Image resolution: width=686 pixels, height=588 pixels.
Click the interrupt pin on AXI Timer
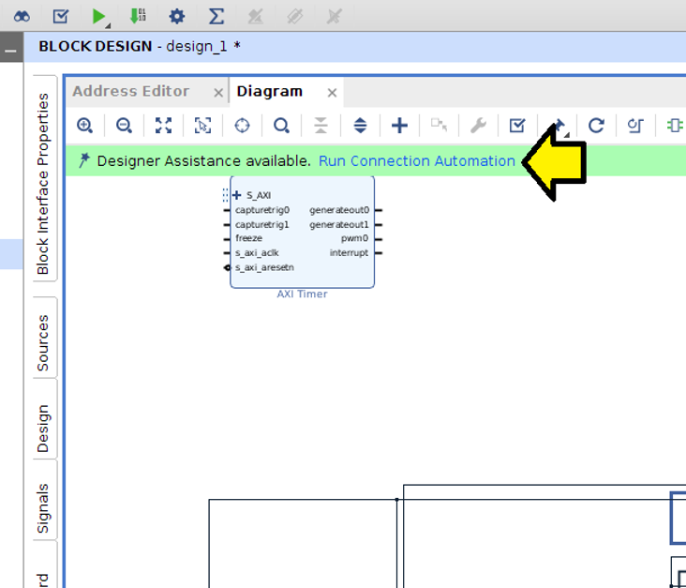[349, 253]
